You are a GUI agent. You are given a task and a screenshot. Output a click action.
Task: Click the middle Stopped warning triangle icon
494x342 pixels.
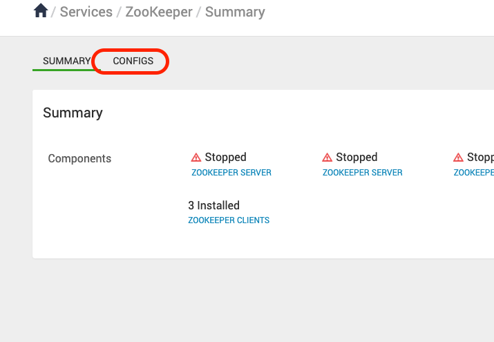point(327,158)
